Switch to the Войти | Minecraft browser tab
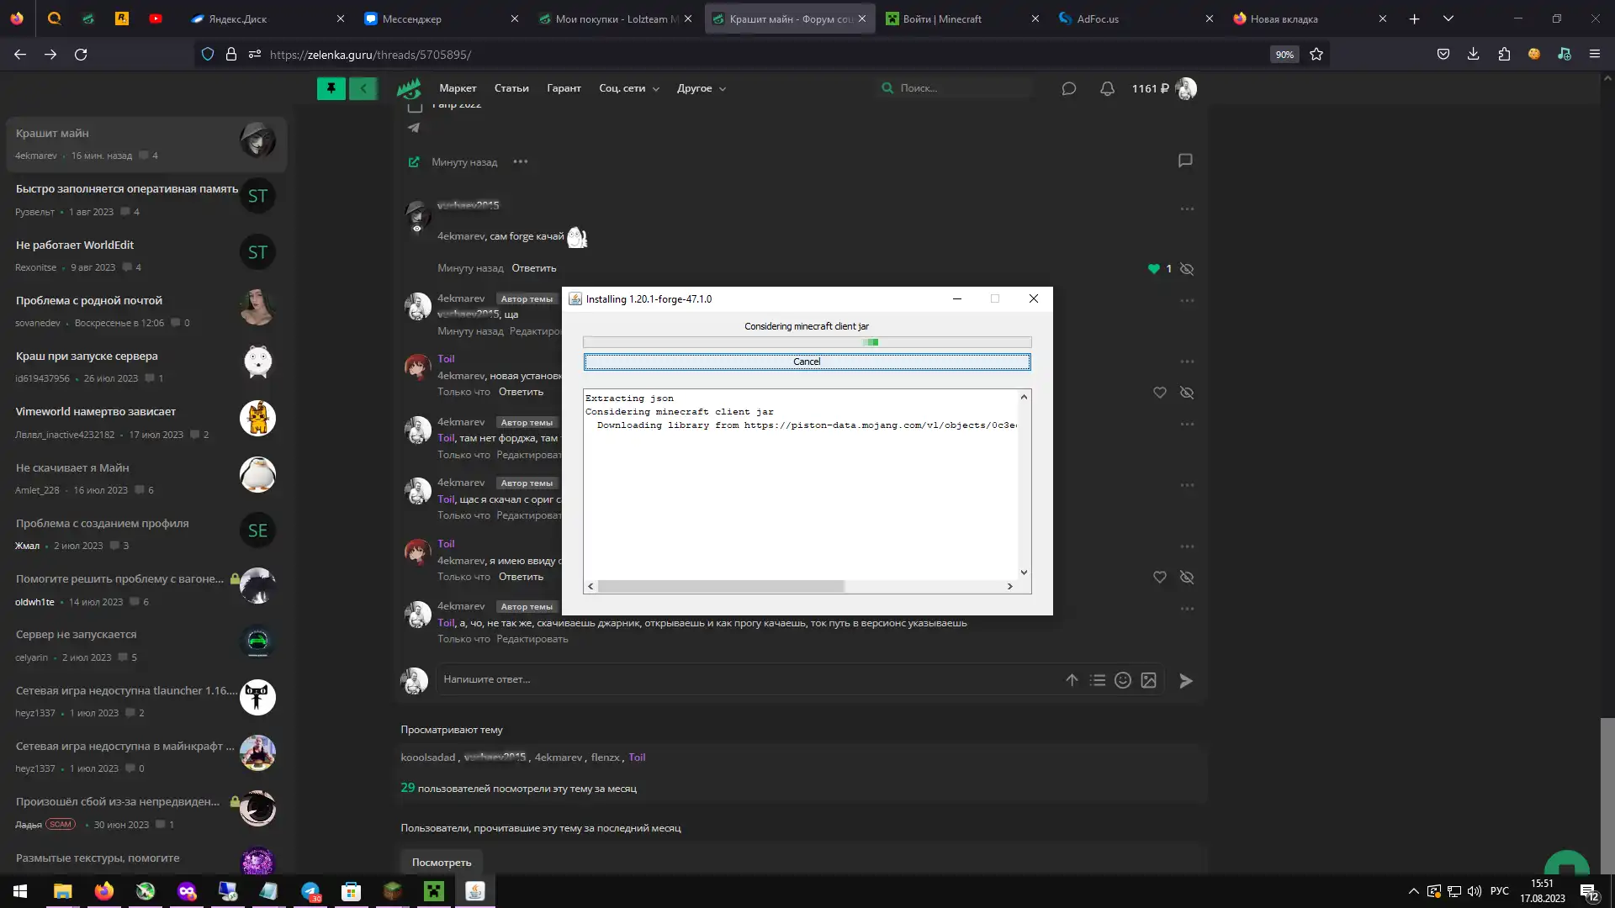Image resolution: width=1615 pixels, height=908 pixels. click(941, 18)
